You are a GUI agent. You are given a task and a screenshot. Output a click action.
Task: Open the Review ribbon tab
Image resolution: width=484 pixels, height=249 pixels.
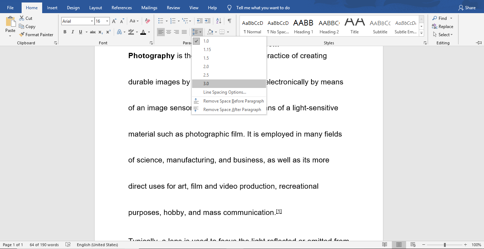173,7
